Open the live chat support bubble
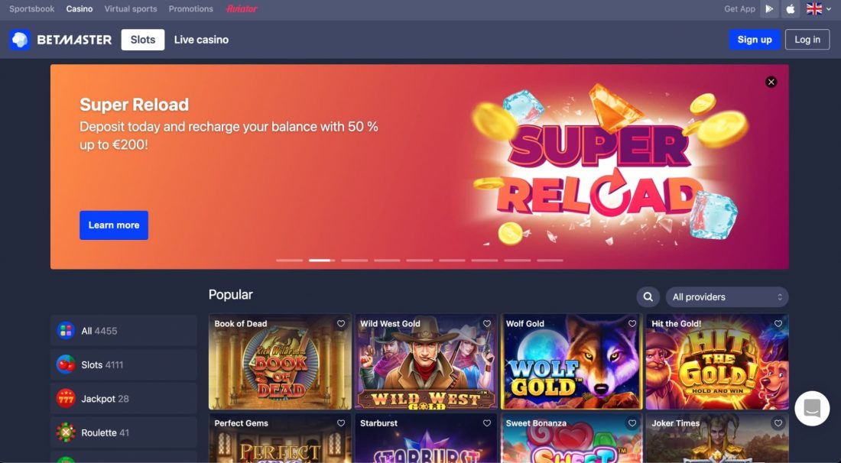841x463 pixels. (812, 408)
